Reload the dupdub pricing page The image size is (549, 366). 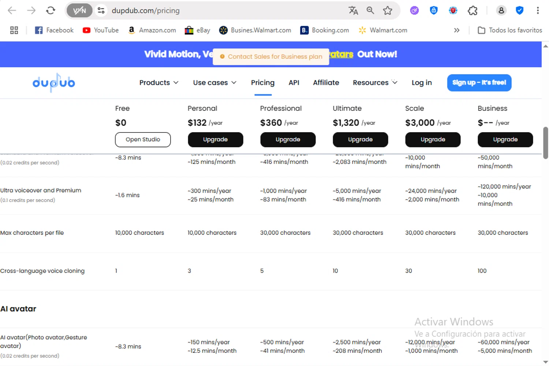pos(51,11)
